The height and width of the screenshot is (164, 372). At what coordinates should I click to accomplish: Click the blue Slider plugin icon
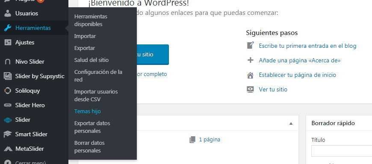(8, 120)
